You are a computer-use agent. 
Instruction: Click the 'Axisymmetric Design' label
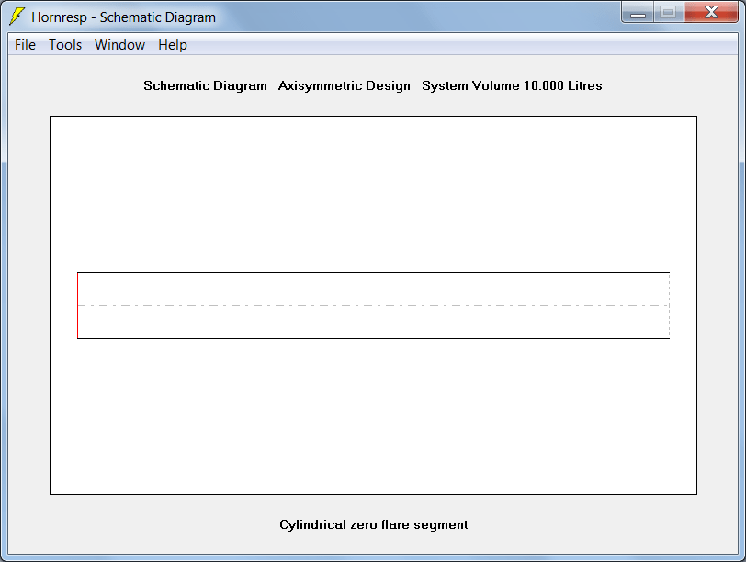point(344,85)
